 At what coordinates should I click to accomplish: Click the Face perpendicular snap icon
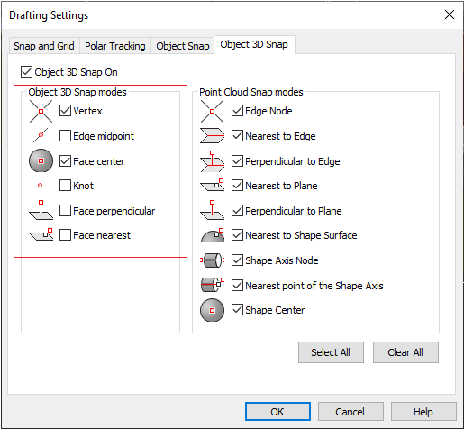[x=41, y=210]
